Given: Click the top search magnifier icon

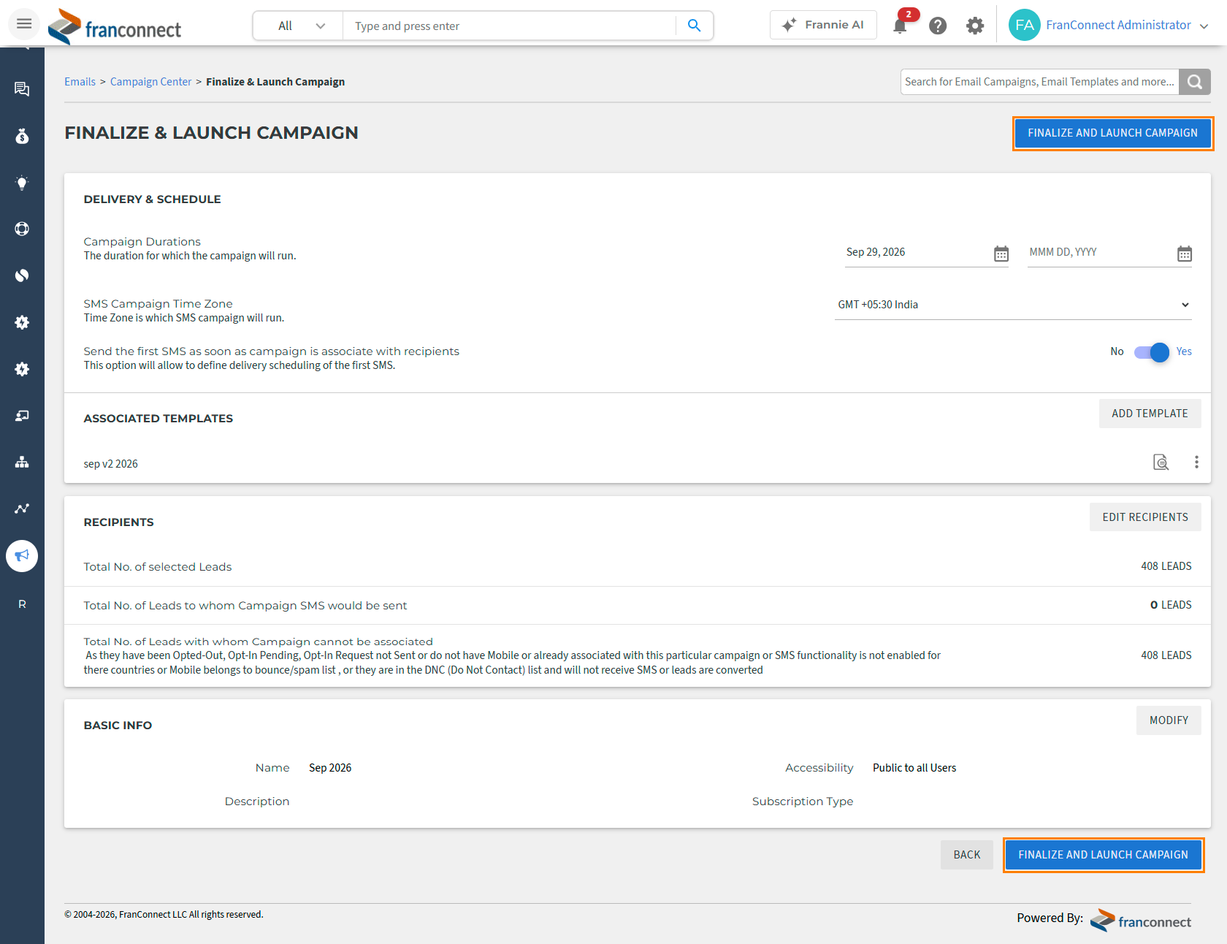Looking at the screenshot, I should (695, 26).
